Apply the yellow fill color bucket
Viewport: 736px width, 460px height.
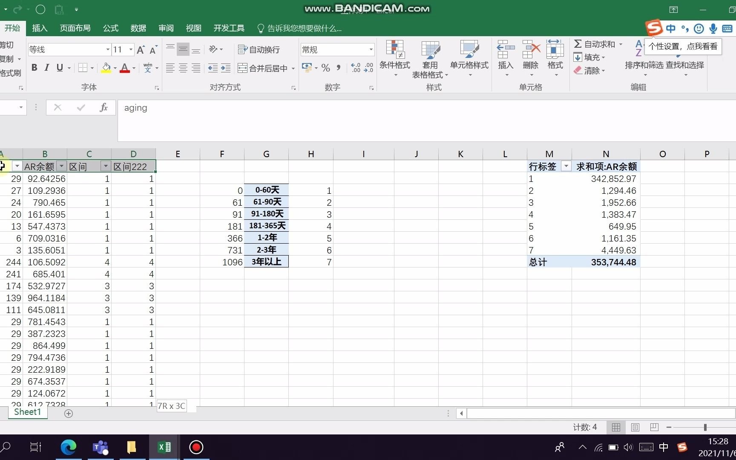click(106, 68)
